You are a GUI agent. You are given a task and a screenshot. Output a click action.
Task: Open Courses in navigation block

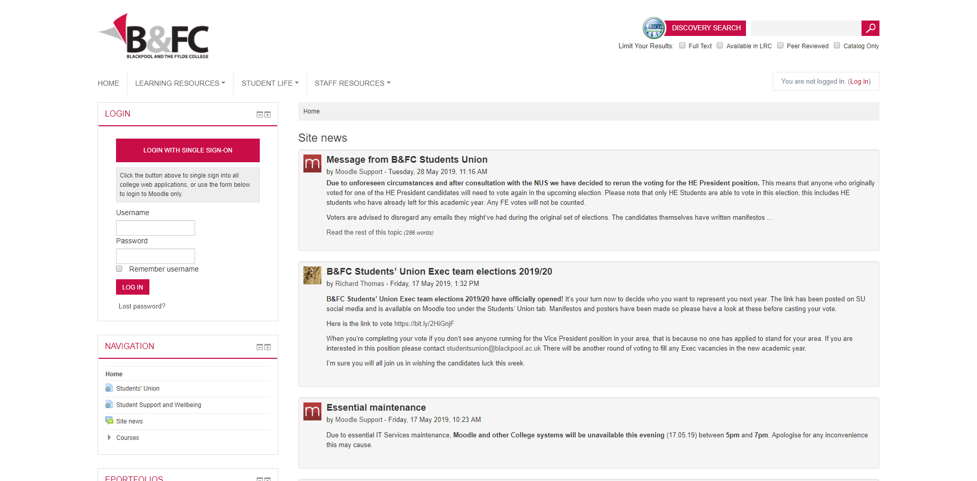pyautogui.click(x=127, y=438)
